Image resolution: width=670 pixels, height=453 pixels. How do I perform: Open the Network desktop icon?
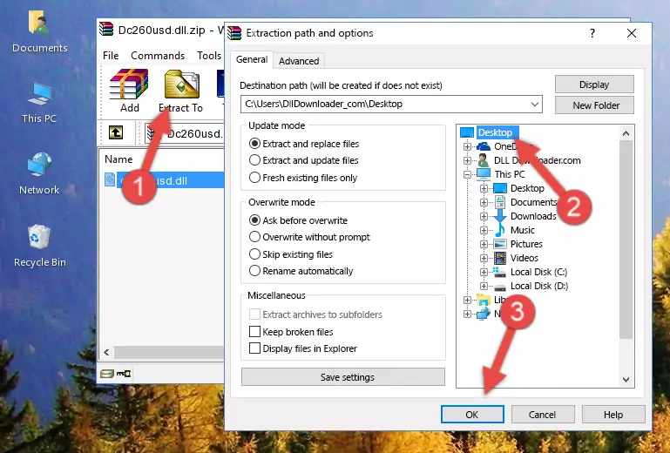pyautogui.click(x=39, y=165)
